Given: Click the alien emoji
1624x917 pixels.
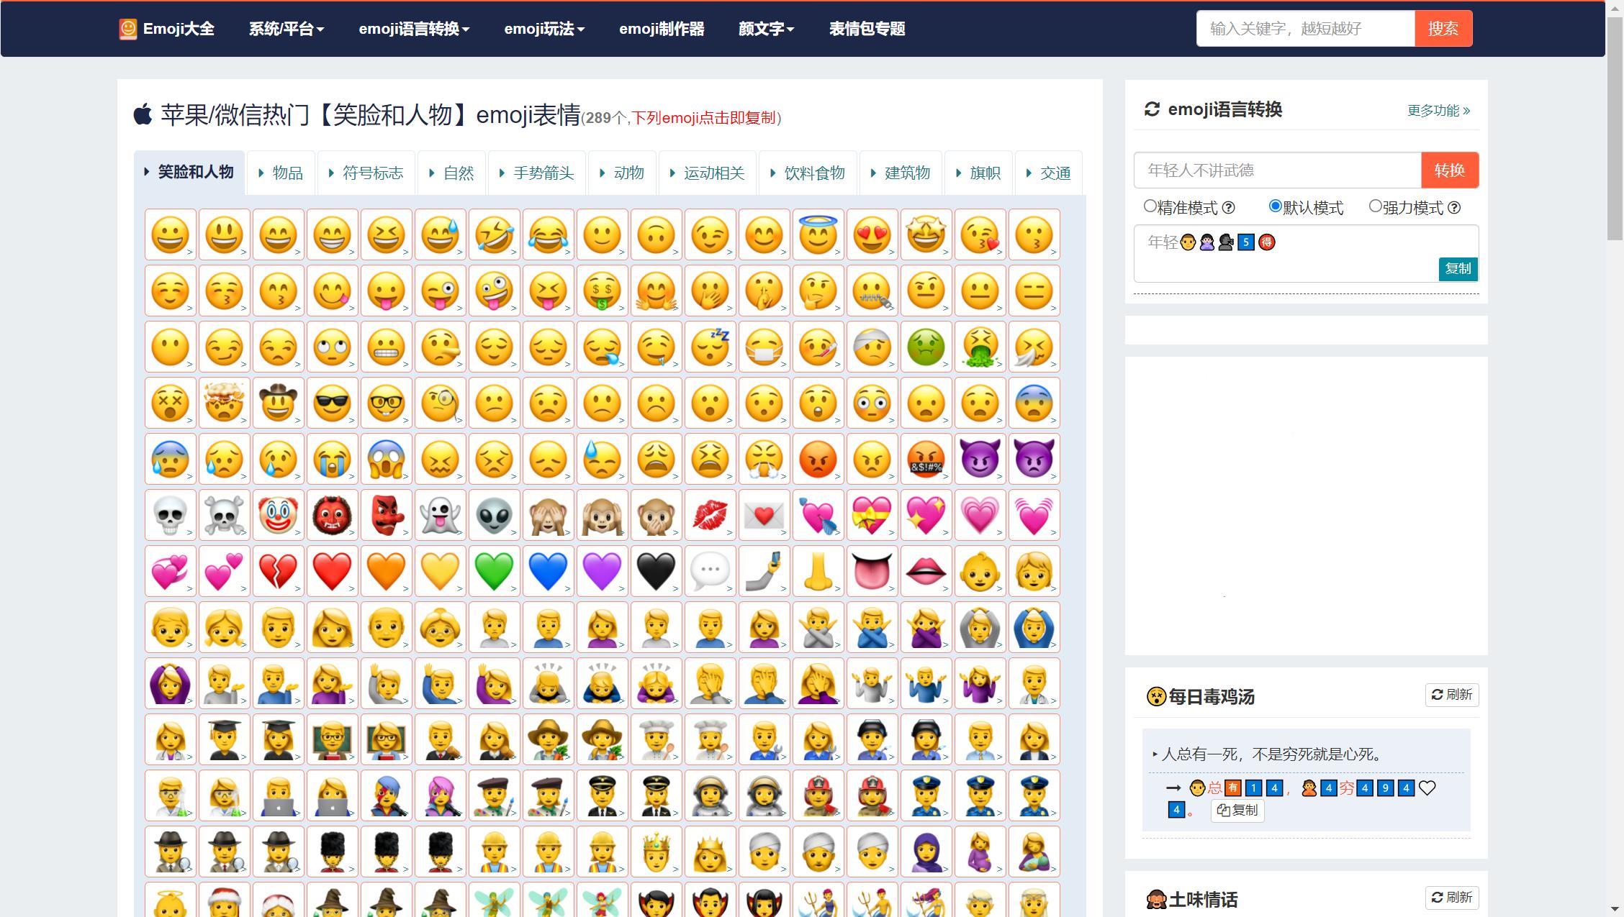Looking at the screenshot, I should [494, 515].
